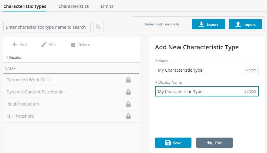Click into the Display Name input field
This screenshot has height=153, width=267.
(207, 91)
